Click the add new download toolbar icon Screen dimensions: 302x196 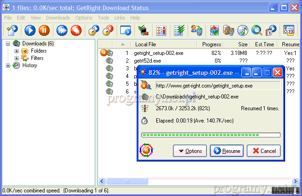11,30
